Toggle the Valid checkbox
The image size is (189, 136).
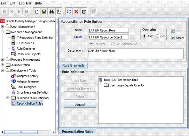point(173,31)
